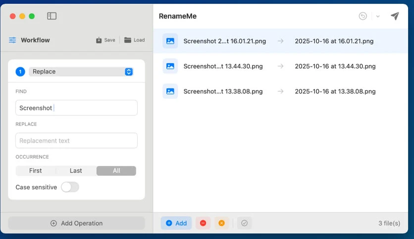Select Last occurrence option

[76, 171]
